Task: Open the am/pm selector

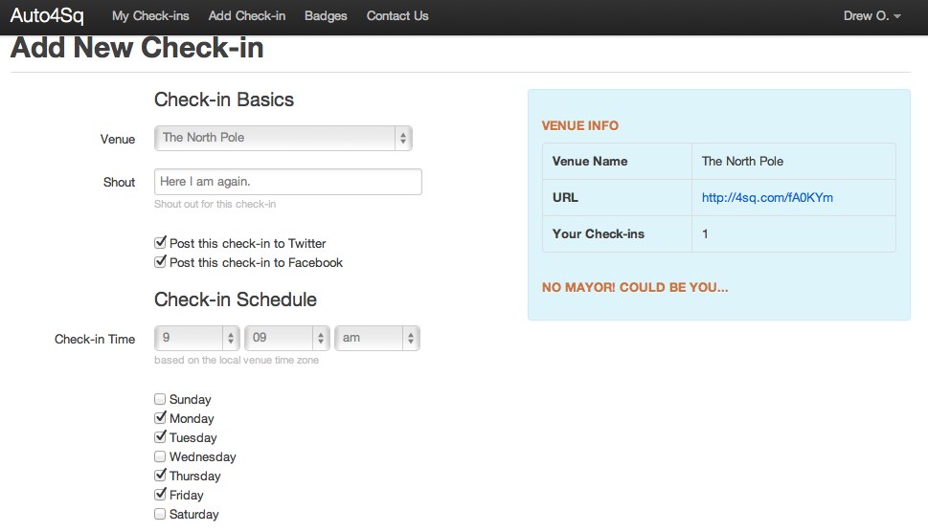Action: [377, 338]
